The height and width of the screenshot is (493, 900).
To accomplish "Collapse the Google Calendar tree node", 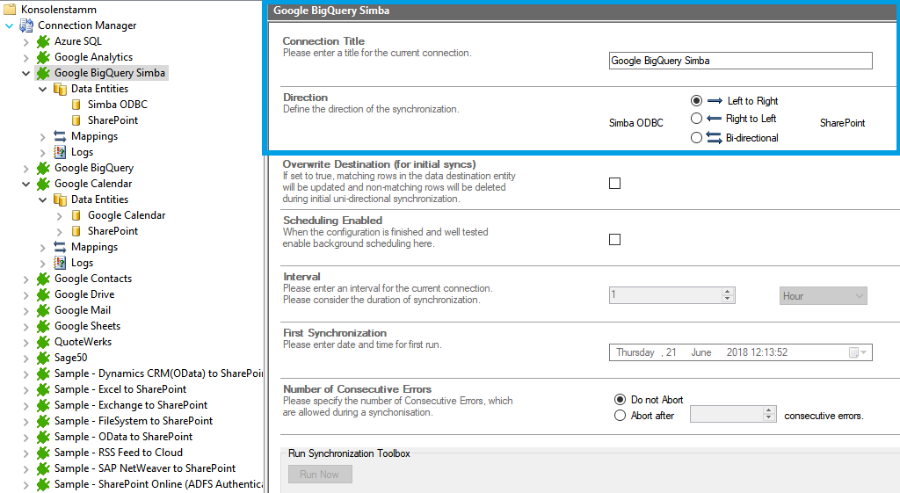I will (26, 184).
